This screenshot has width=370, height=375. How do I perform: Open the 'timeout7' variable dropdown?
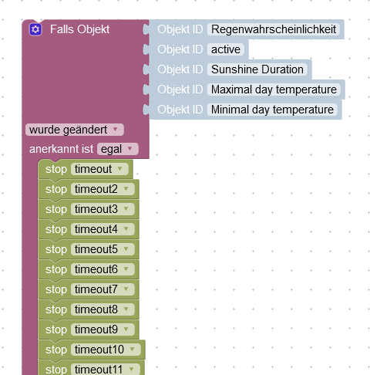(x=103, y=289)
